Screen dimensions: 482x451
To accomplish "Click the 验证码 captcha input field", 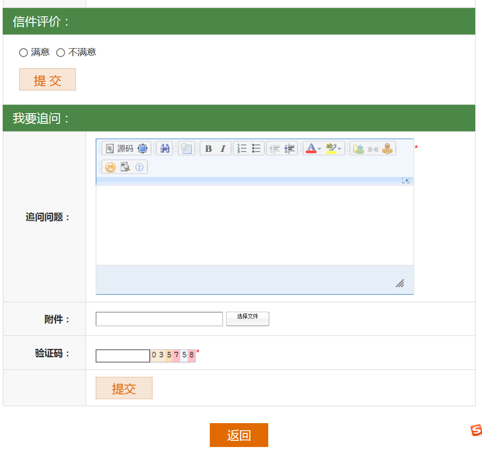I will tap(123, 356).
